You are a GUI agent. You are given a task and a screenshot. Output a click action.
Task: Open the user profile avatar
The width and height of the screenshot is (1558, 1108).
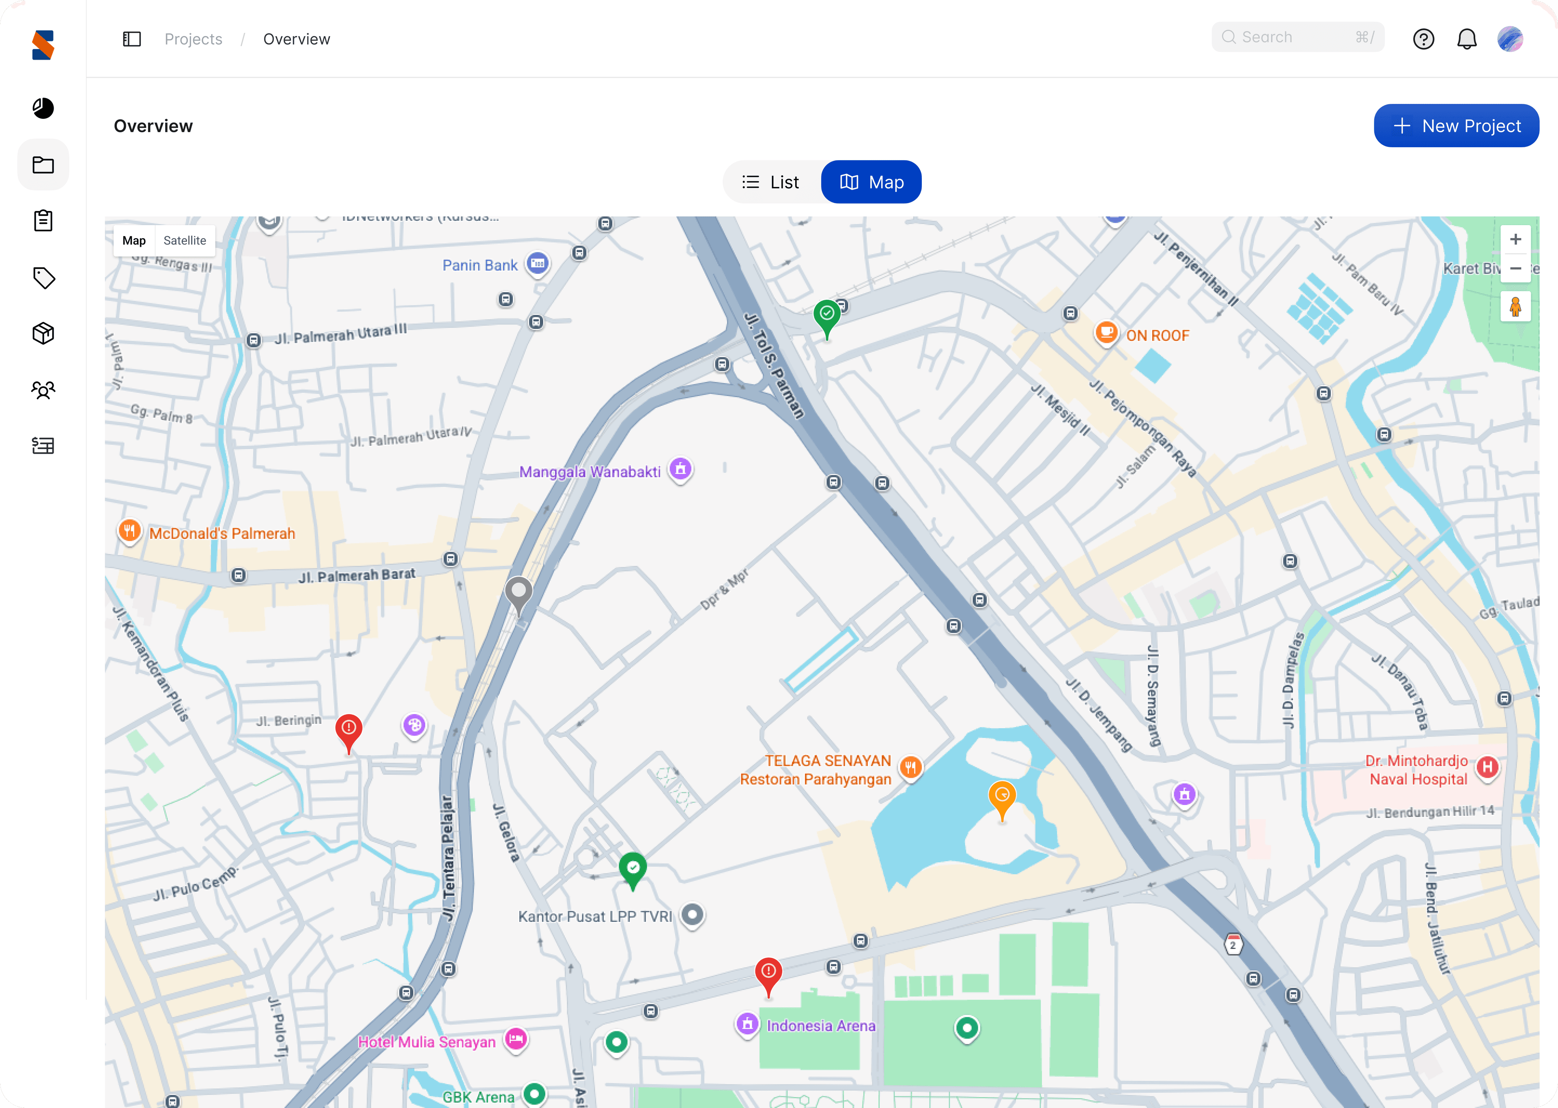point(1510,39)
